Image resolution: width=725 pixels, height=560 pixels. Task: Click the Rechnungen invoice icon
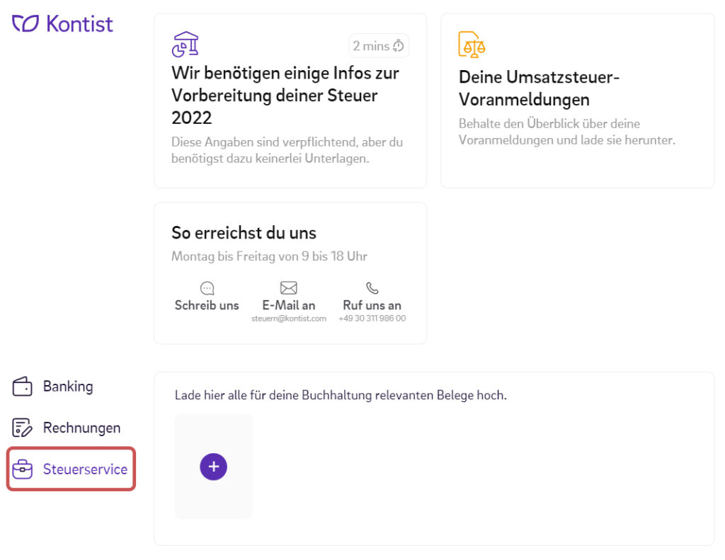coord(21,428)
